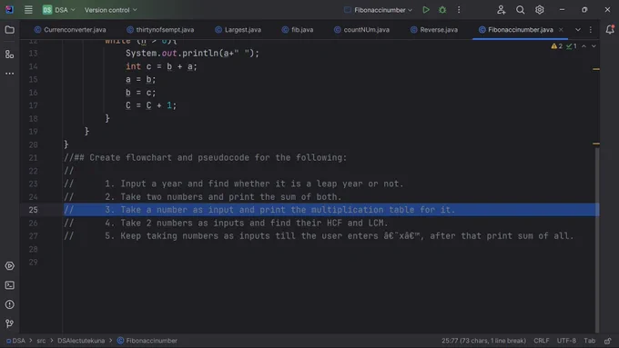
Task: Start debugging with the bug icon
Action: click(442, 10)
